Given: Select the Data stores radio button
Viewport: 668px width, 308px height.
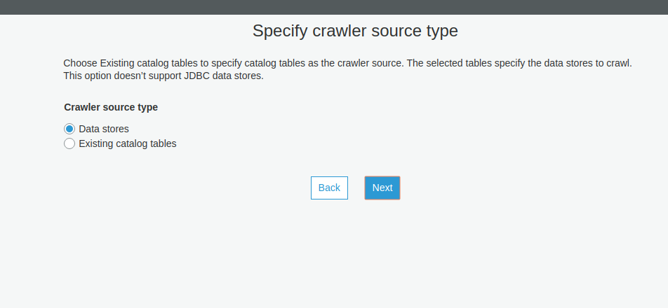Looking at the screenshot, I should pos(69,129).
